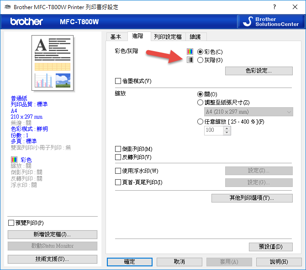Enable 使用浮水印(W) checkbox

point(118,171)
